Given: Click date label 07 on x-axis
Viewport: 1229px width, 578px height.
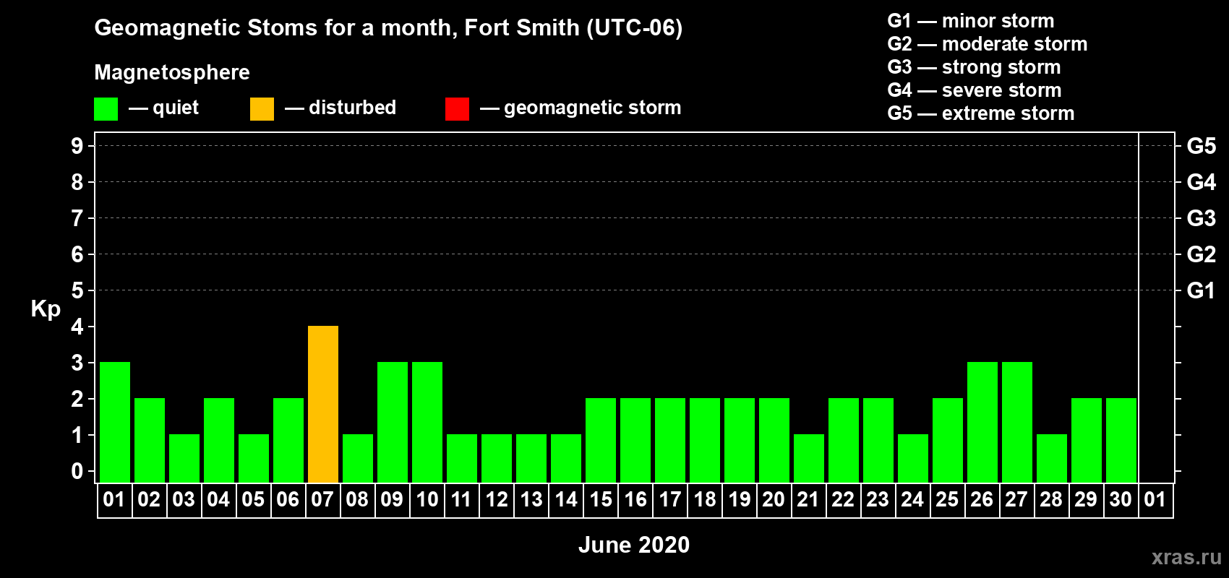Looking at the screenshot, I should [x=322, y=499].
